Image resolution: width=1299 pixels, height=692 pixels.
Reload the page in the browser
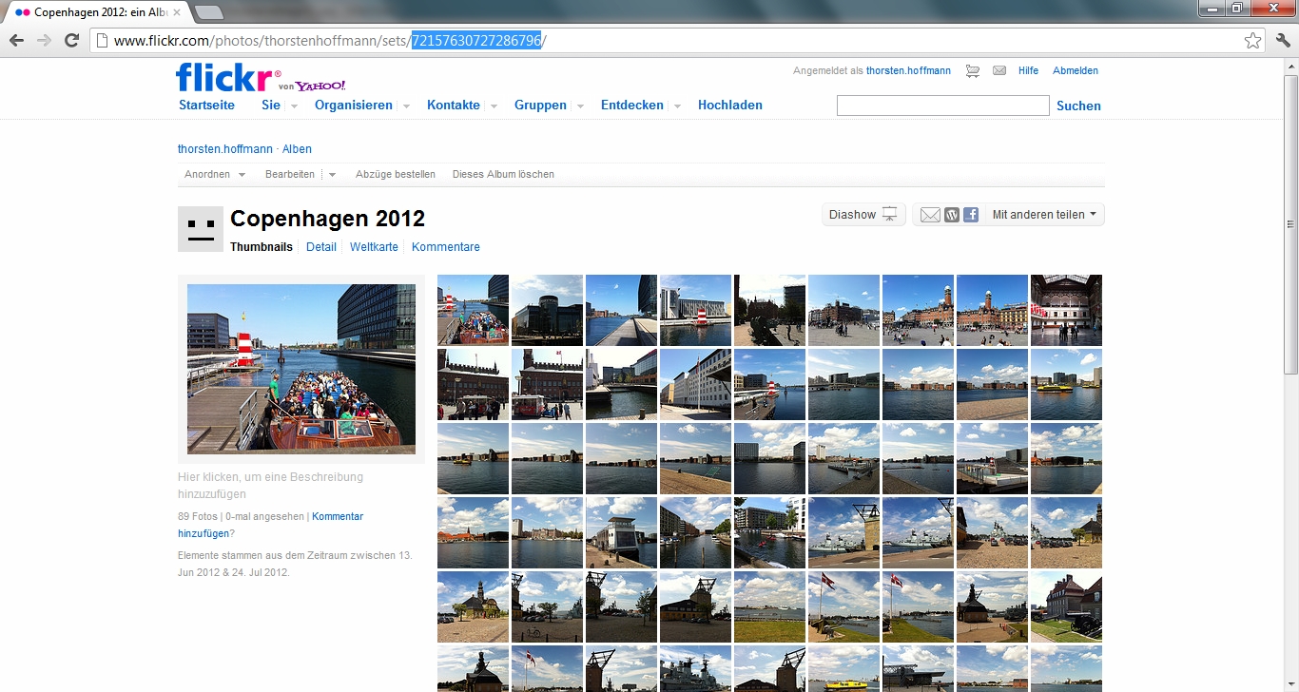(x=71, y=41)
